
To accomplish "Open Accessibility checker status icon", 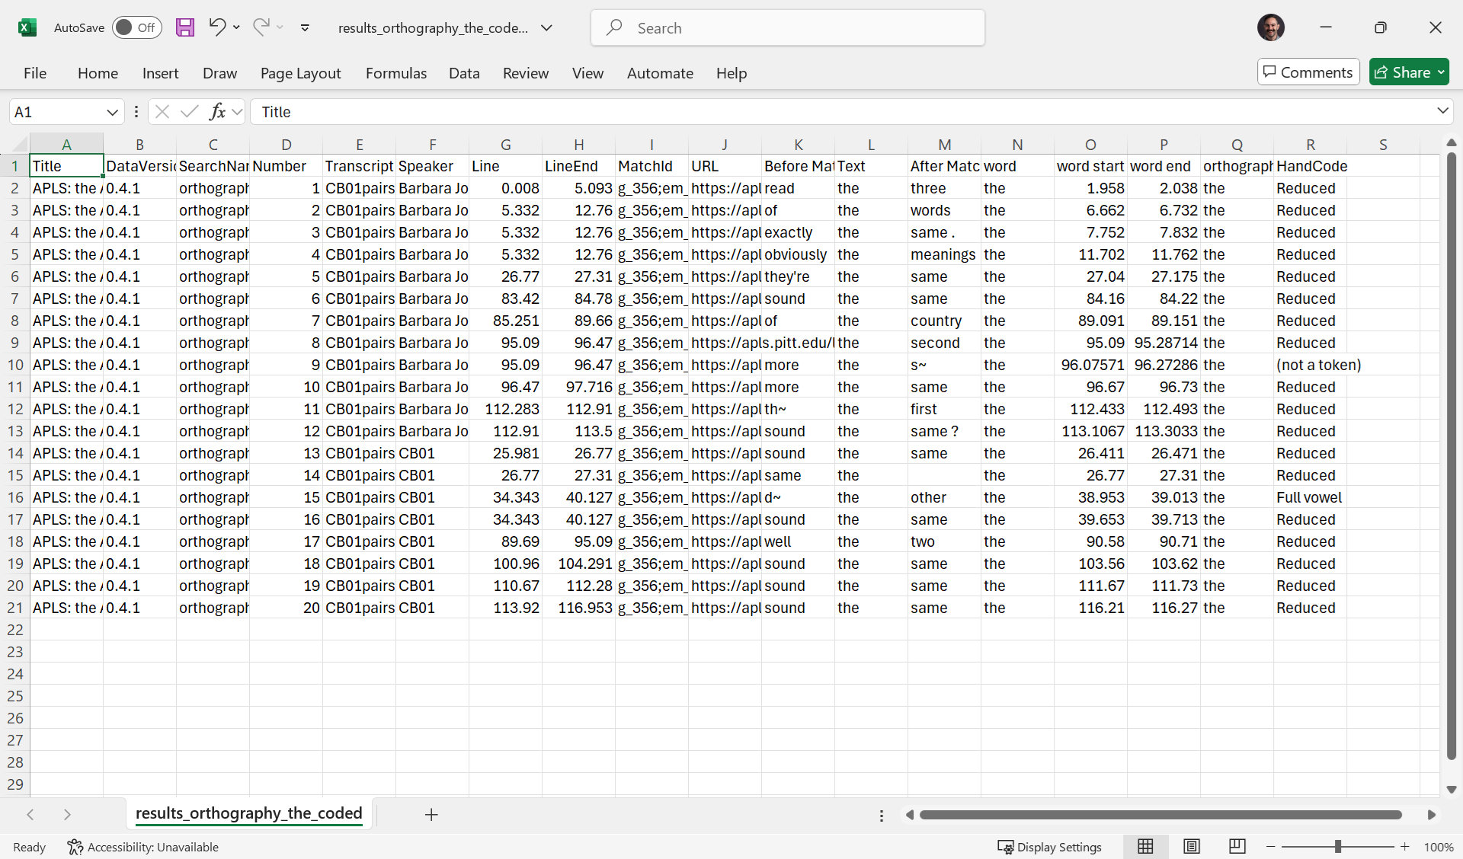I will (75, 847).
